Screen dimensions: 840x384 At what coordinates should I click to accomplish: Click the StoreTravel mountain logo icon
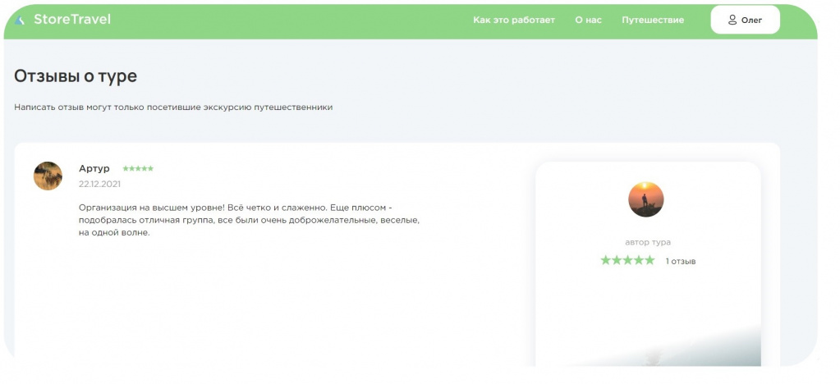click(19, 21)
